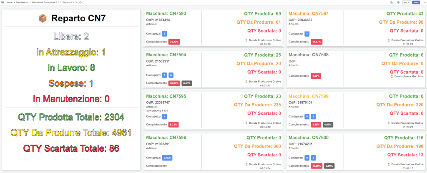
Task: Click hourglass icon on CN7598 pause duration
Action: pyautogui.click(x=391, y=76)
